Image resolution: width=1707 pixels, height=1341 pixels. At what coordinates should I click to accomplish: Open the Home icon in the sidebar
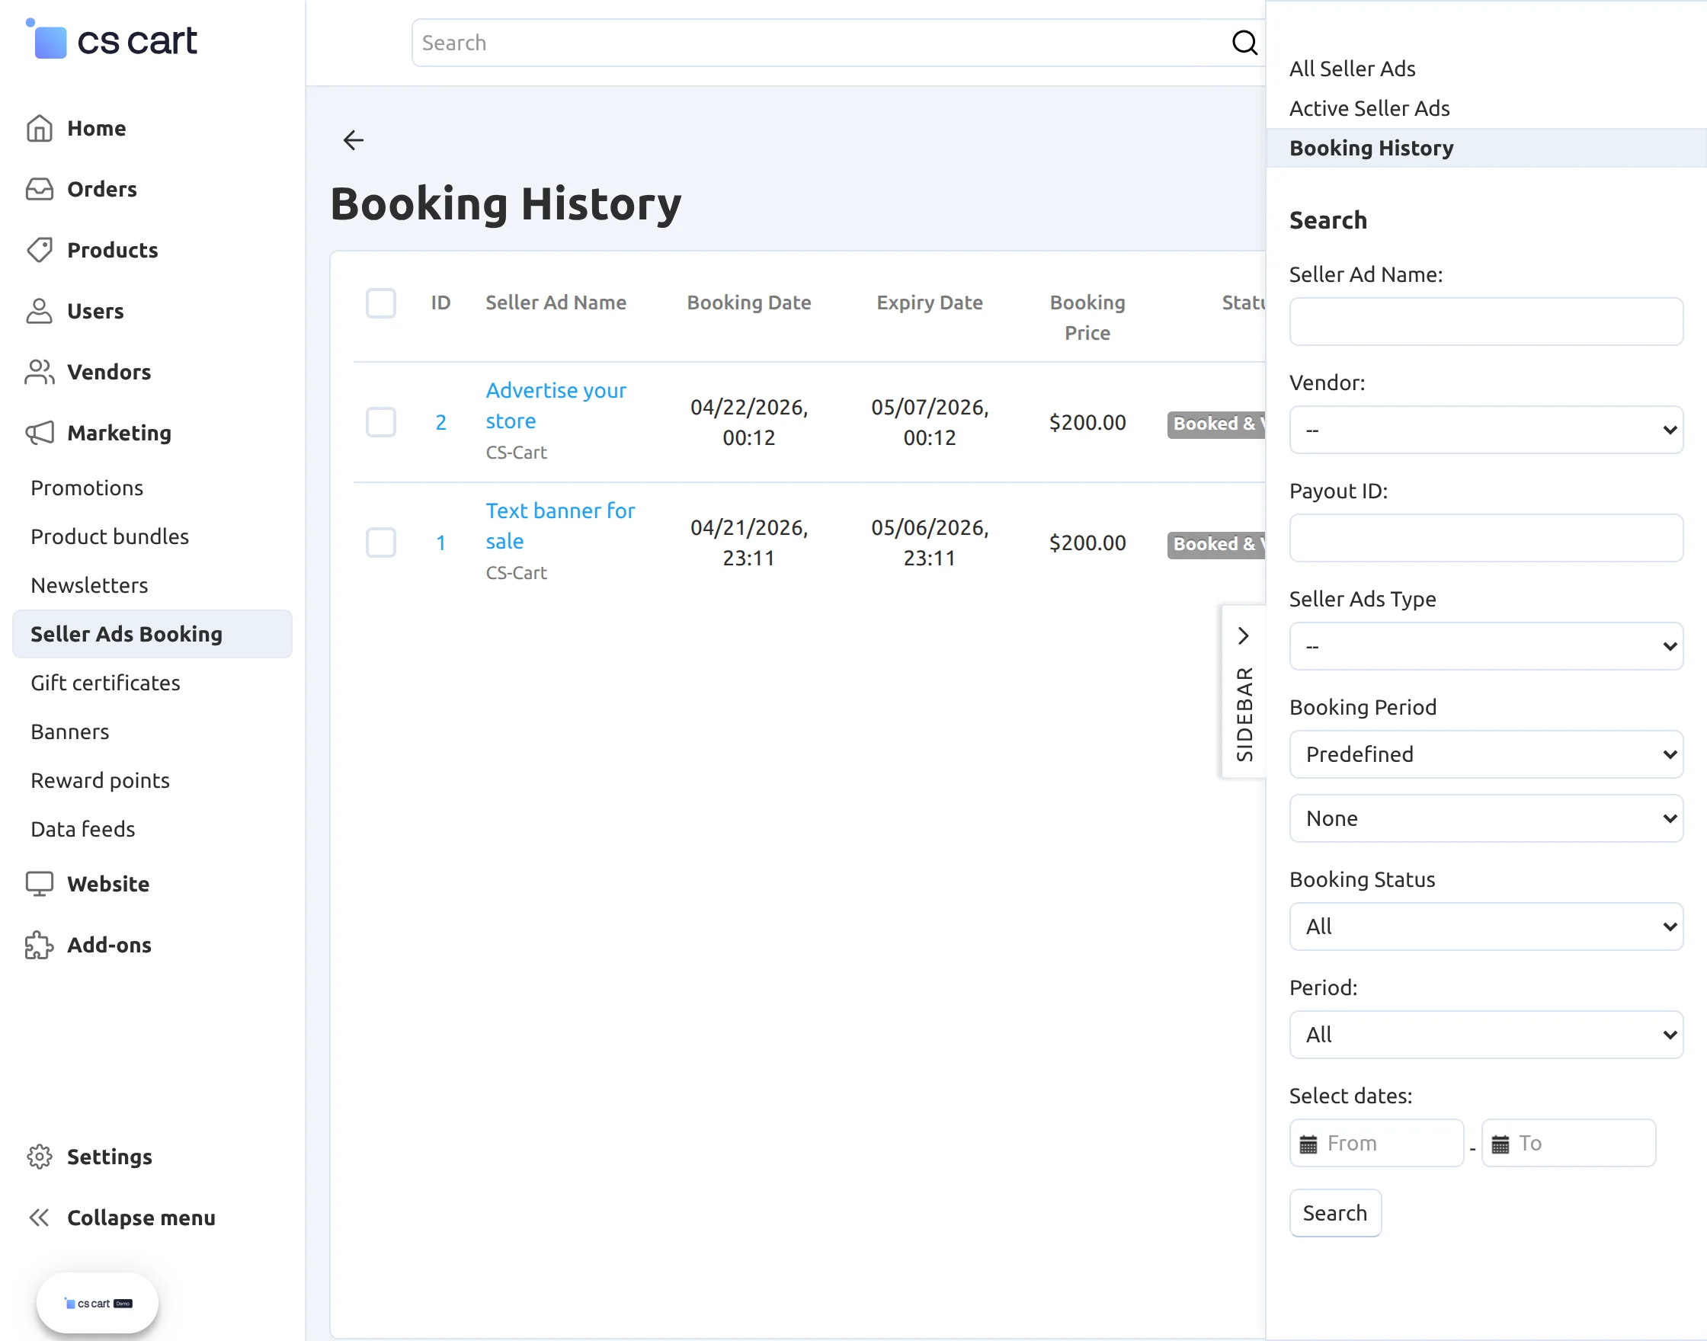pos(40,128)
